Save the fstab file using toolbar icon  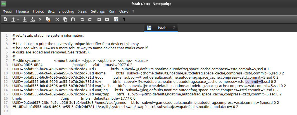pos(24,19)
